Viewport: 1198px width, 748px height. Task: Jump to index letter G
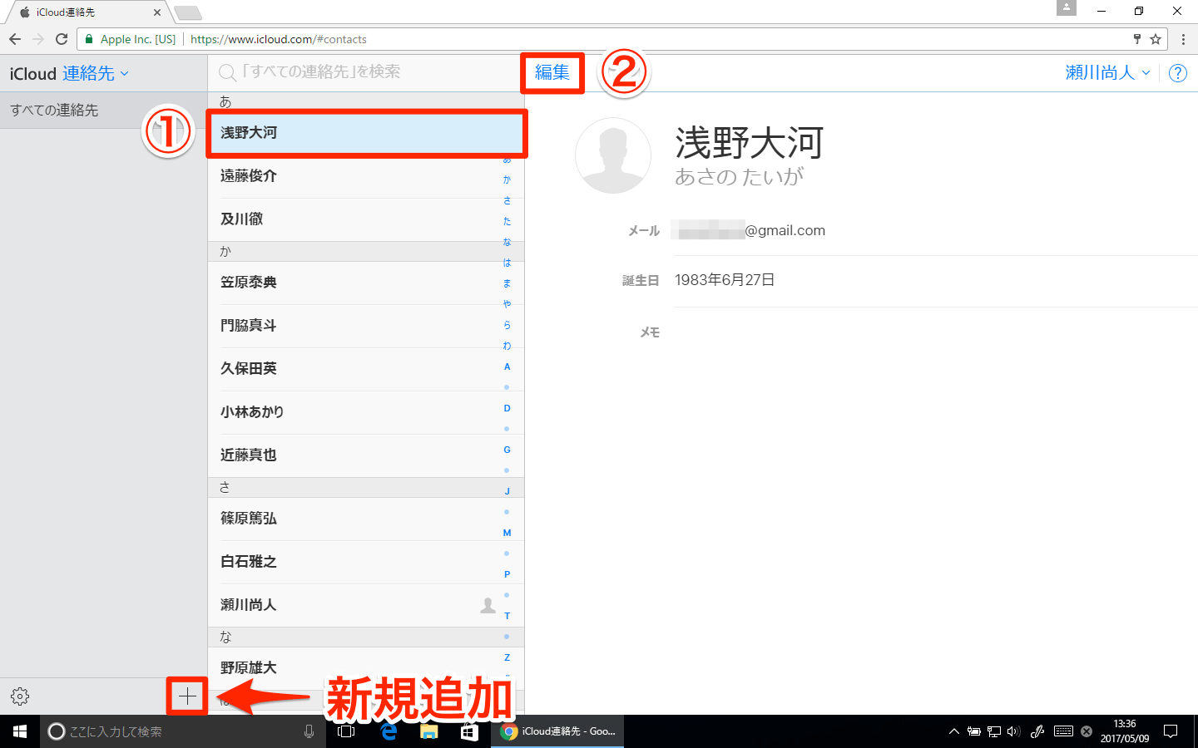(x=507, y=450)
